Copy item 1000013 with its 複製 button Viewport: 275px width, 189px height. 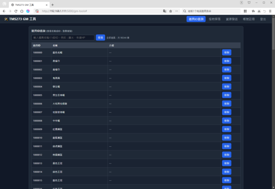(227, 163)
